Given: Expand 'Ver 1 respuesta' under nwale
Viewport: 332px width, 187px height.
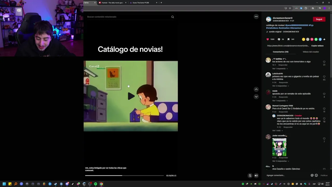Looking at the screenshot, I should pos(280,101).
